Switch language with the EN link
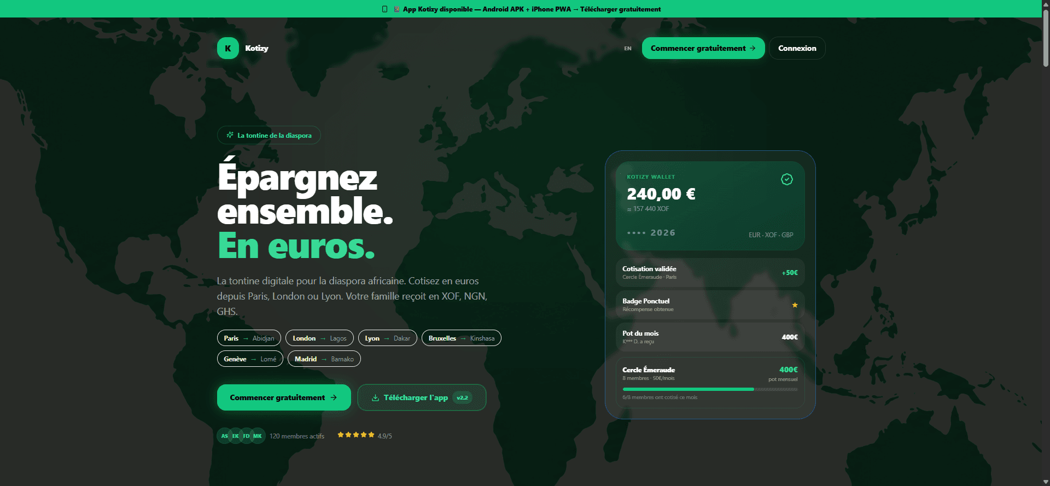The image size is (1050, 486). (628, 49)
